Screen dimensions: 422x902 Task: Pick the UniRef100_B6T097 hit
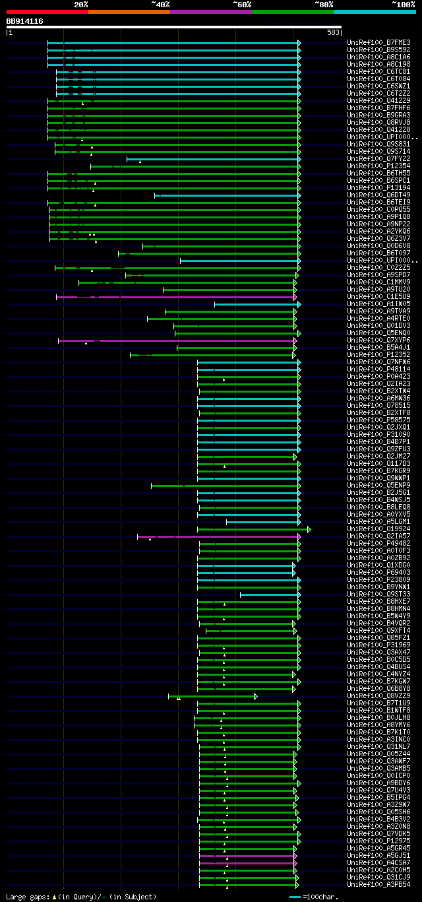pos(378,253)
